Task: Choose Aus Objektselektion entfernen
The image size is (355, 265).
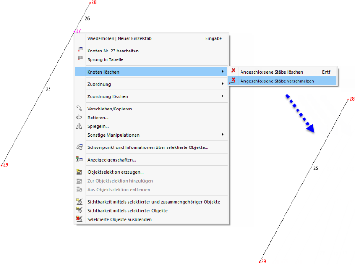Action: [x=151, y=190]
